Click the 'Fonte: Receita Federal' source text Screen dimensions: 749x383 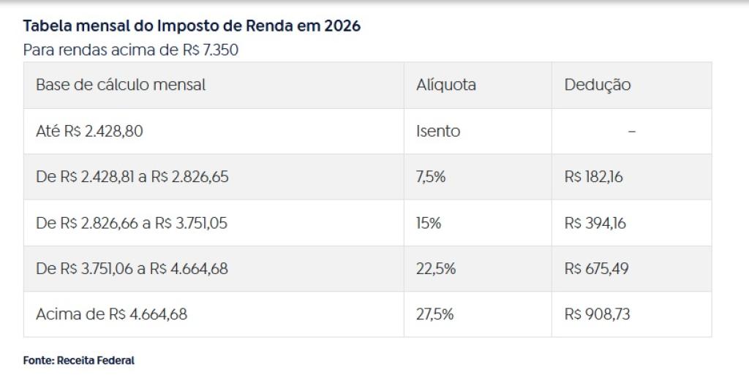click(79, 360)
